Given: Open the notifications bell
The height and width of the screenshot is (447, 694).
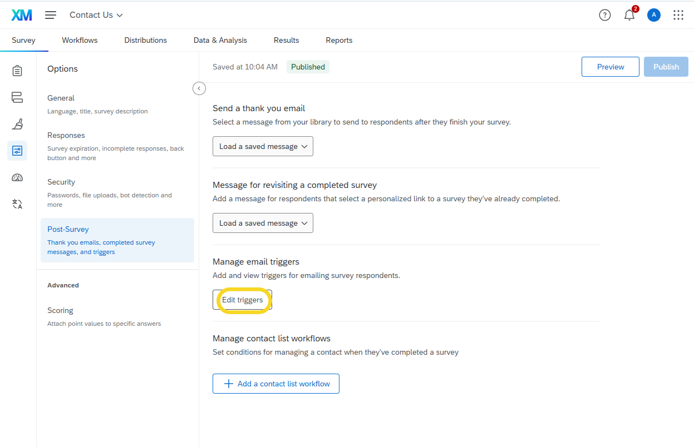Looking at the screenshot, I should pyautogui.click(x=629, y=15).
